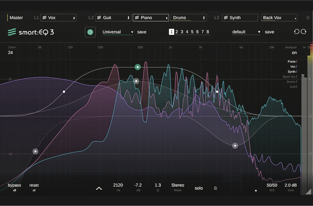The width and height of the screenshot is (313, 206).
Task: Click the L1 layer label
Action: pos(36,18)
